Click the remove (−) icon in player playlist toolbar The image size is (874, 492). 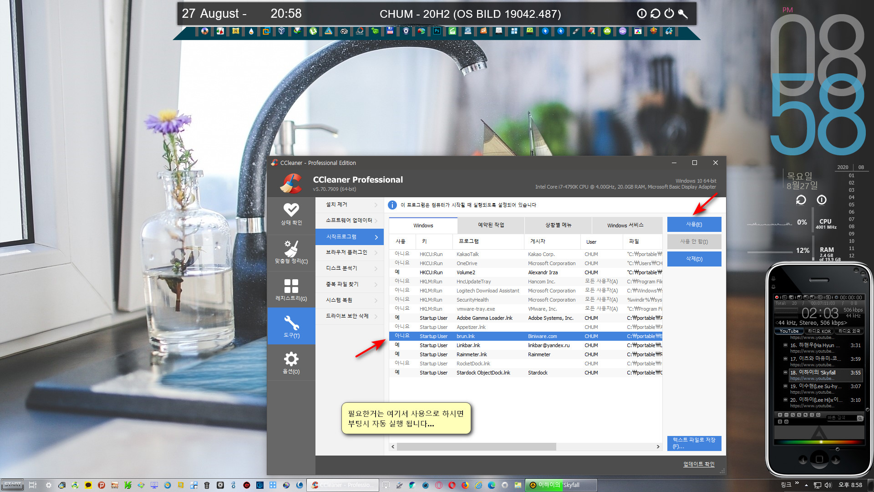(x=786, y=415)
